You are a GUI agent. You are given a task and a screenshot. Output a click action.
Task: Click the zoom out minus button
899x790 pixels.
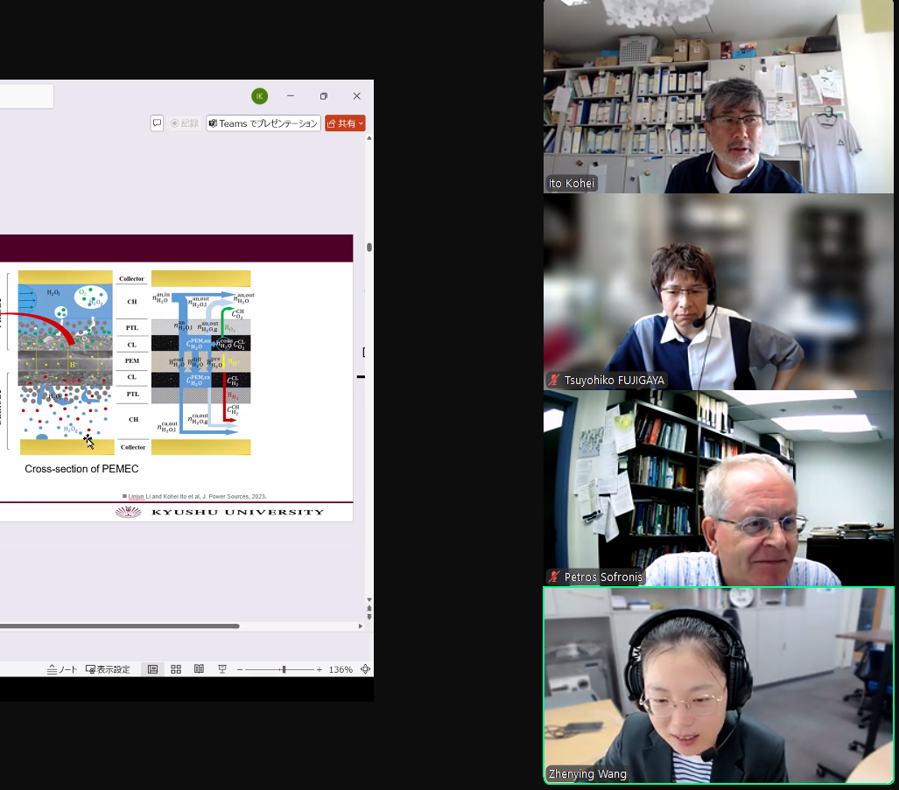(x=240, y=669)
